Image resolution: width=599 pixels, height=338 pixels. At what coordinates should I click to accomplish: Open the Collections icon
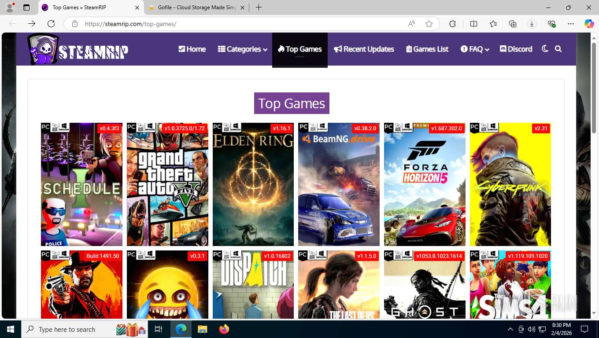click(x=513, y=24)
